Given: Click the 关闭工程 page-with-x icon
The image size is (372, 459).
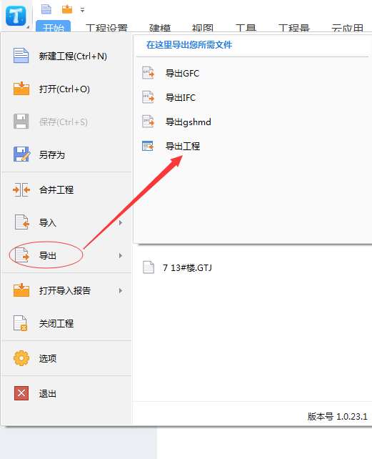Looking at the screenshot, I should (x=21, y=323).
